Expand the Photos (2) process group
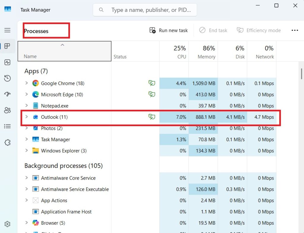 point(26,128)
